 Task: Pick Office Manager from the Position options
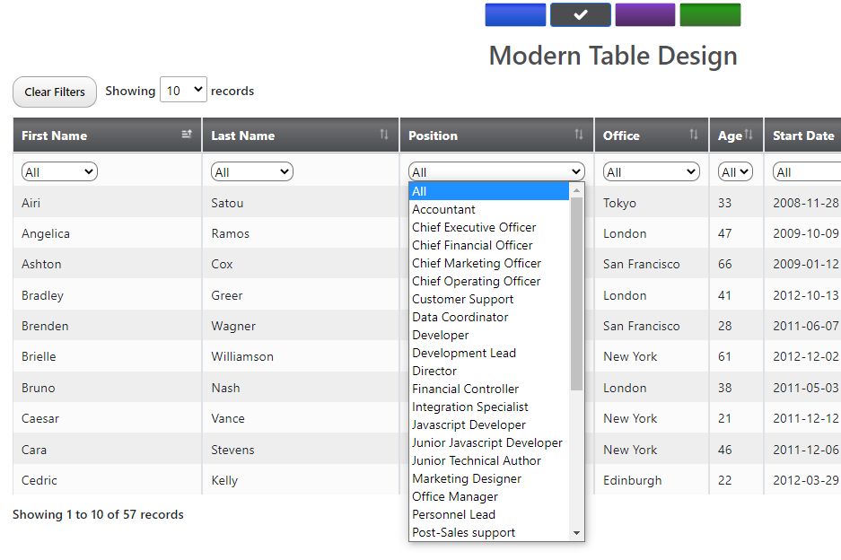[454, 496]
